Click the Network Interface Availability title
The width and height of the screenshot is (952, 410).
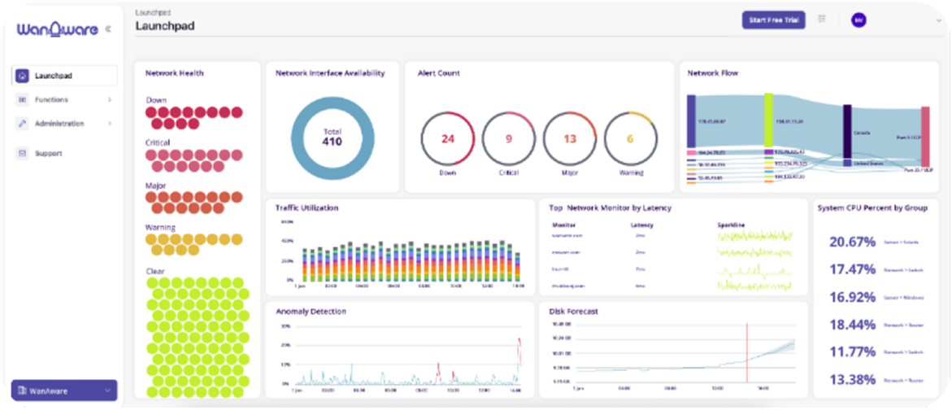click(330, 73)
